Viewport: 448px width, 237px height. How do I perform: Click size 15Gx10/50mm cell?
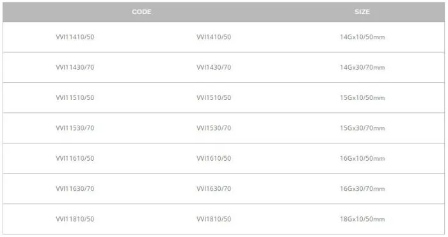coord(362,97)
